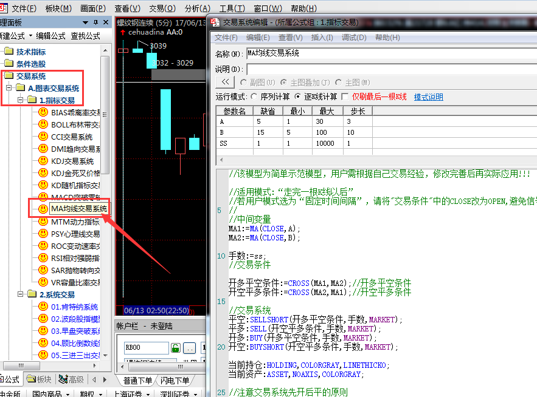Open the 文件(F) menu in main window

point(24,8)
